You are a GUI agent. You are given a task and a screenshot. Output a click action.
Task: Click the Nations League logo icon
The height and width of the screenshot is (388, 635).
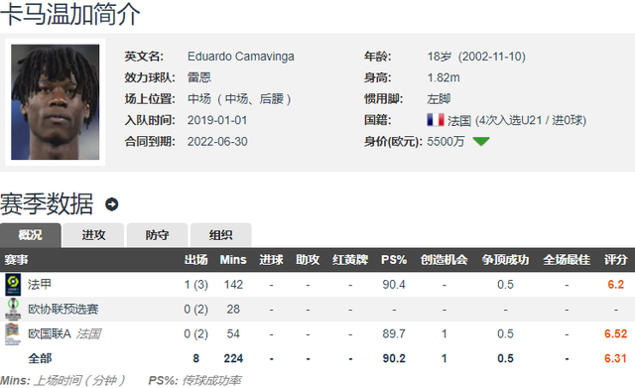click(x=13, y=333)
